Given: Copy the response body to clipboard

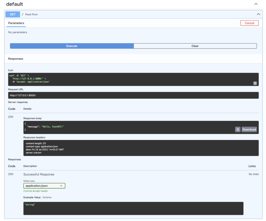Looking at the screenshot, I should tap(238, 129).
